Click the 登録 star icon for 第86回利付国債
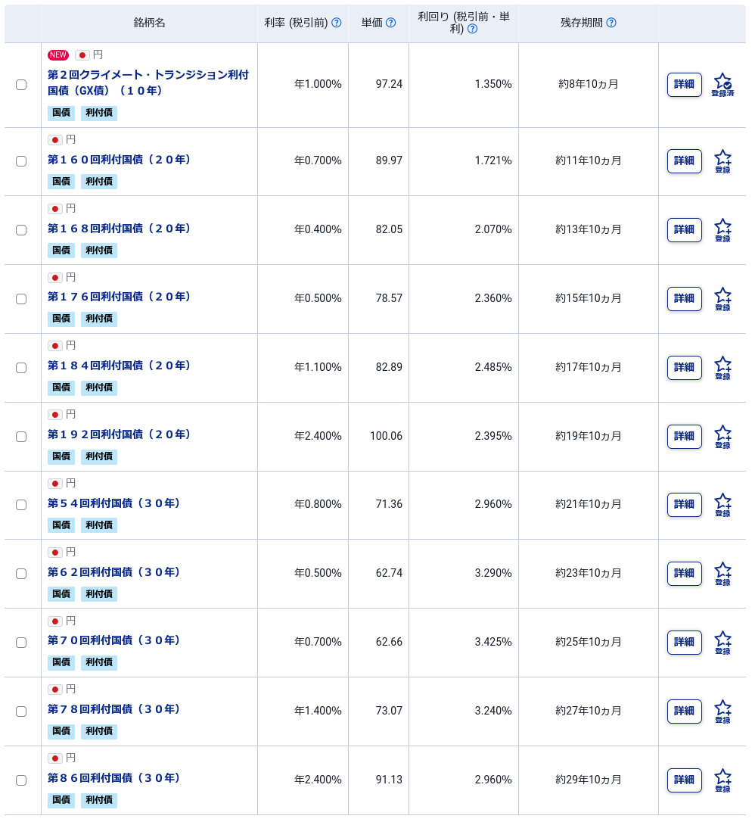The image size is (755, 822). (x=722, y=780)
